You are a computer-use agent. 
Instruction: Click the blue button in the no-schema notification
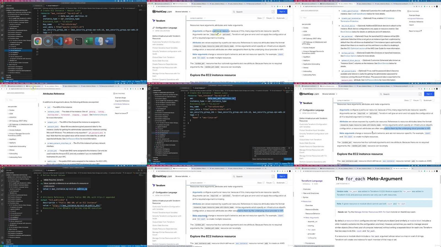click(287, 159)
